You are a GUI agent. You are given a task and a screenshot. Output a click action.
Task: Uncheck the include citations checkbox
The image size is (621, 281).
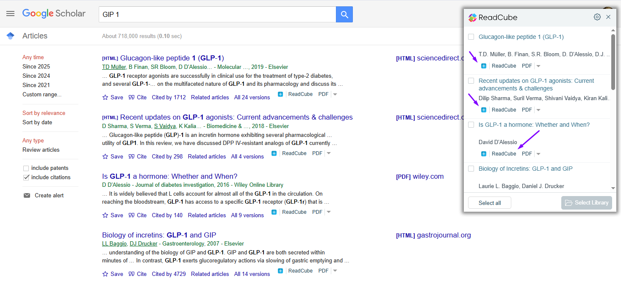tap(26, 177)
